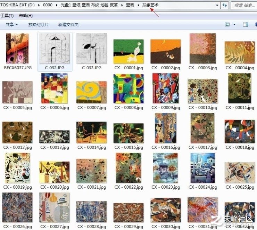Screen dimensions: 257x230
Task: Select thumbnail CX - 00002.jpg
Action: tap(166, 51)
